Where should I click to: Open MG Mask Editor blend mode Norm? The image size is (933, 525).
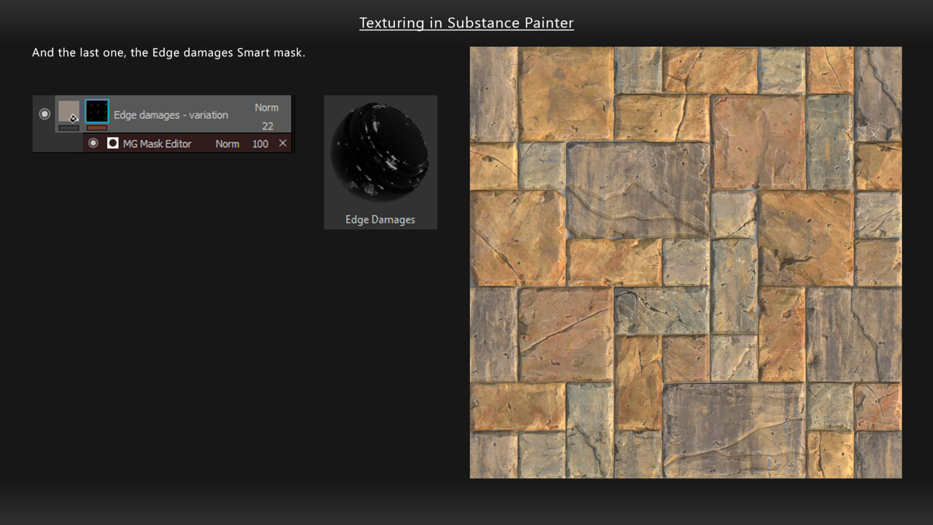click(x=227, y=143)
